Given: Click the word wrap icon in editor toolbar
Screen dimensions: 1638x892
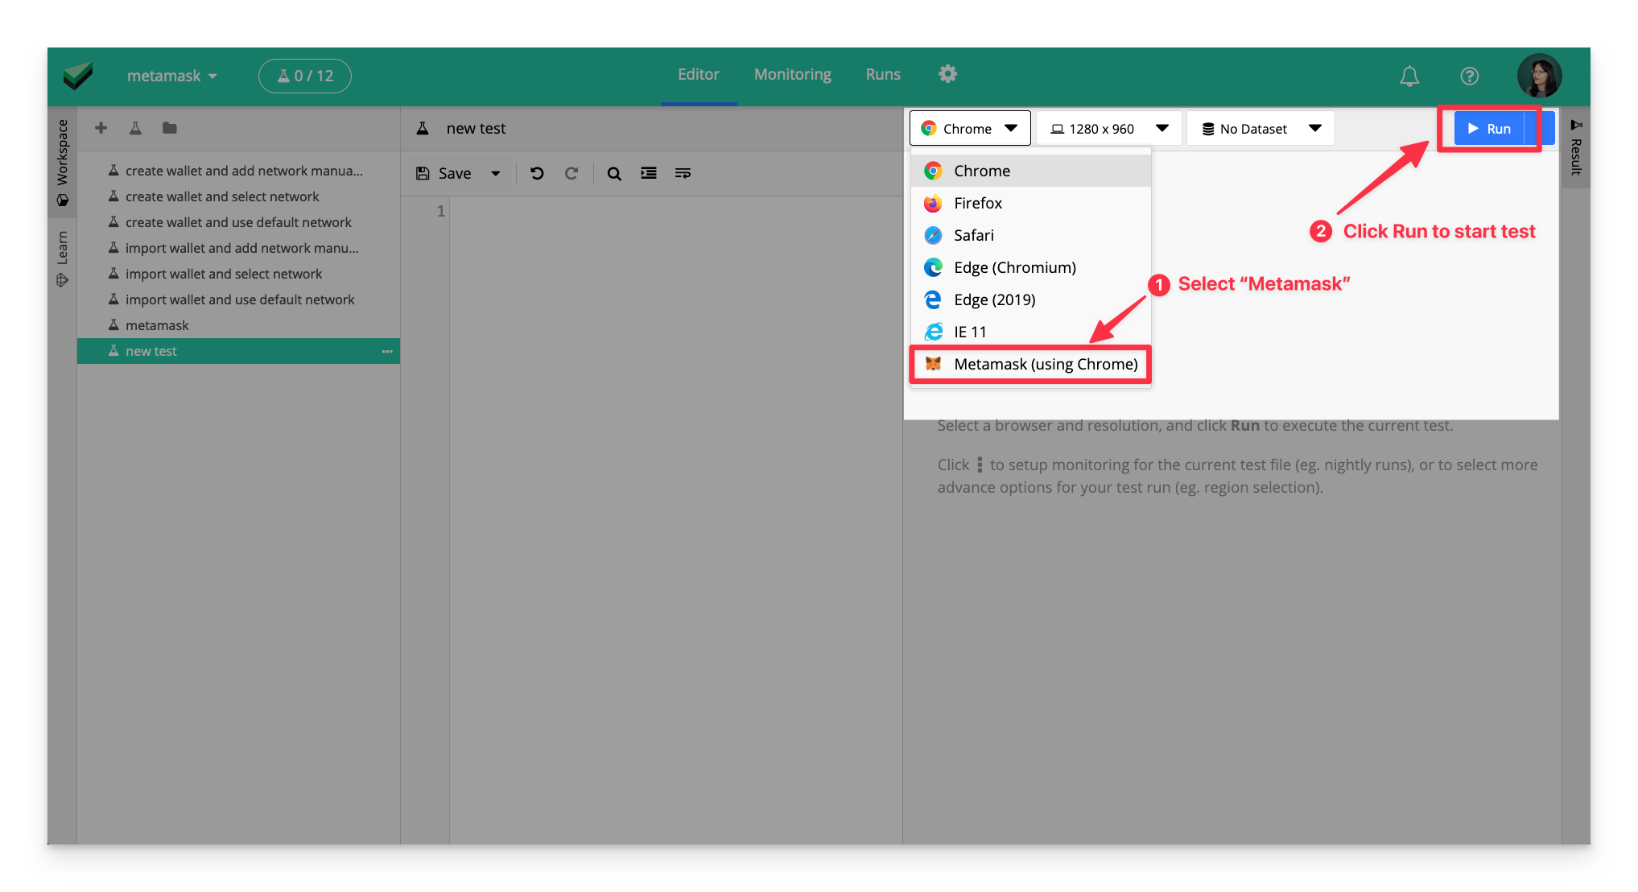Looking at the screenshot, I should click(x=683, y=173).
